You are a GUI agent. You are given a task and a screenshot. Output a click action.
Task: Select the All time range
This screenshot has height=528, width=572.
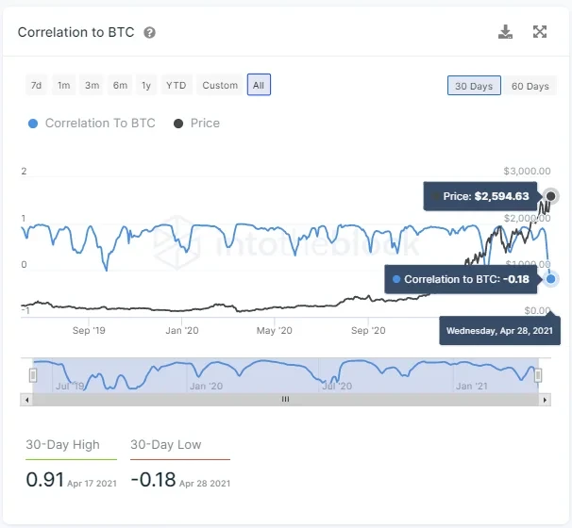click(259, 85)
